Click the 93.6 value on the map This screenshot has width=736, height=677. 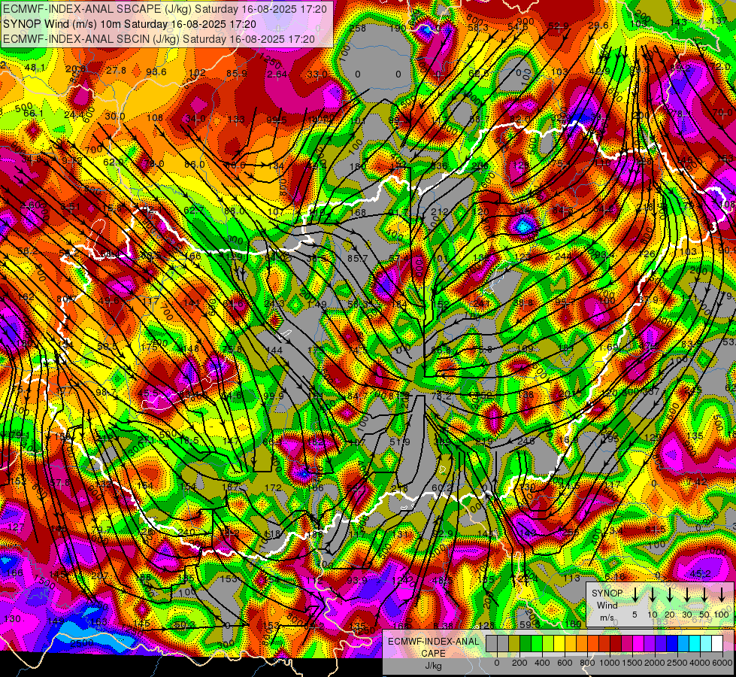(156, 72)
